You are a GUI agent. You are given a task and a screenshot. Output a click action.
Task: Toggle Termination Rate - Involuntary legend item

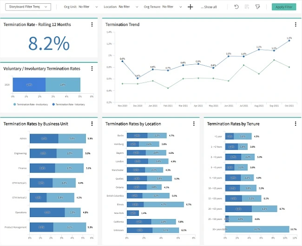tap(31, 105)
